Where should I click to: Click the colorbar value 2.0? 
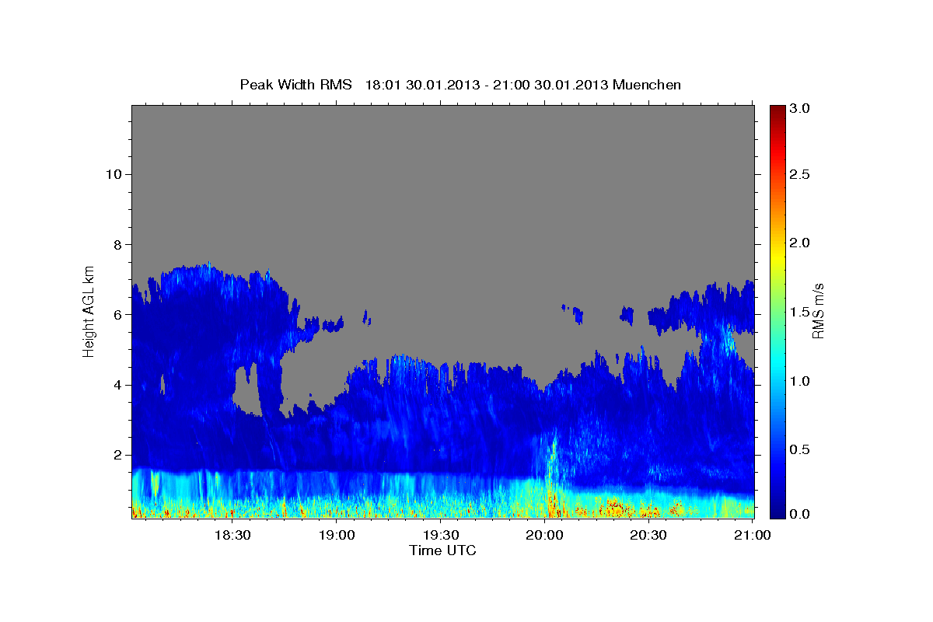(x=800, y=243)
